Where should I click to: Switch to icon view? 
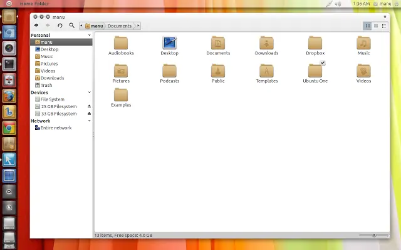(x=367, y=26)
